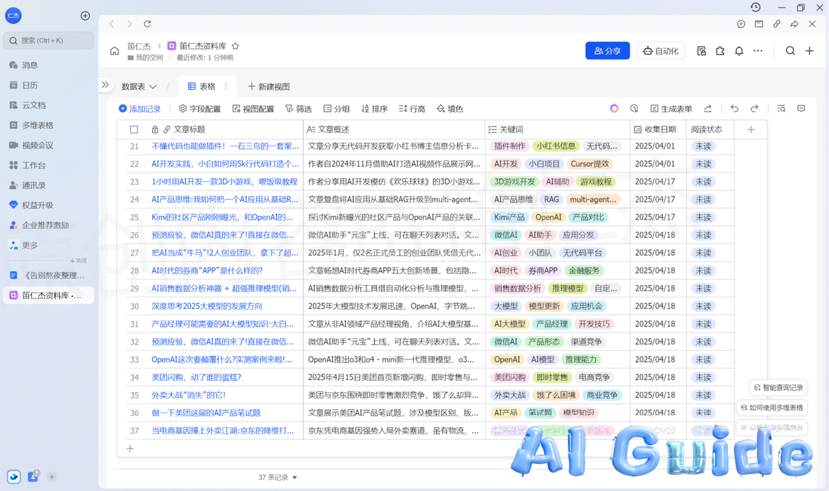Open the history clock icon in title bar

(x=756, y=7)
